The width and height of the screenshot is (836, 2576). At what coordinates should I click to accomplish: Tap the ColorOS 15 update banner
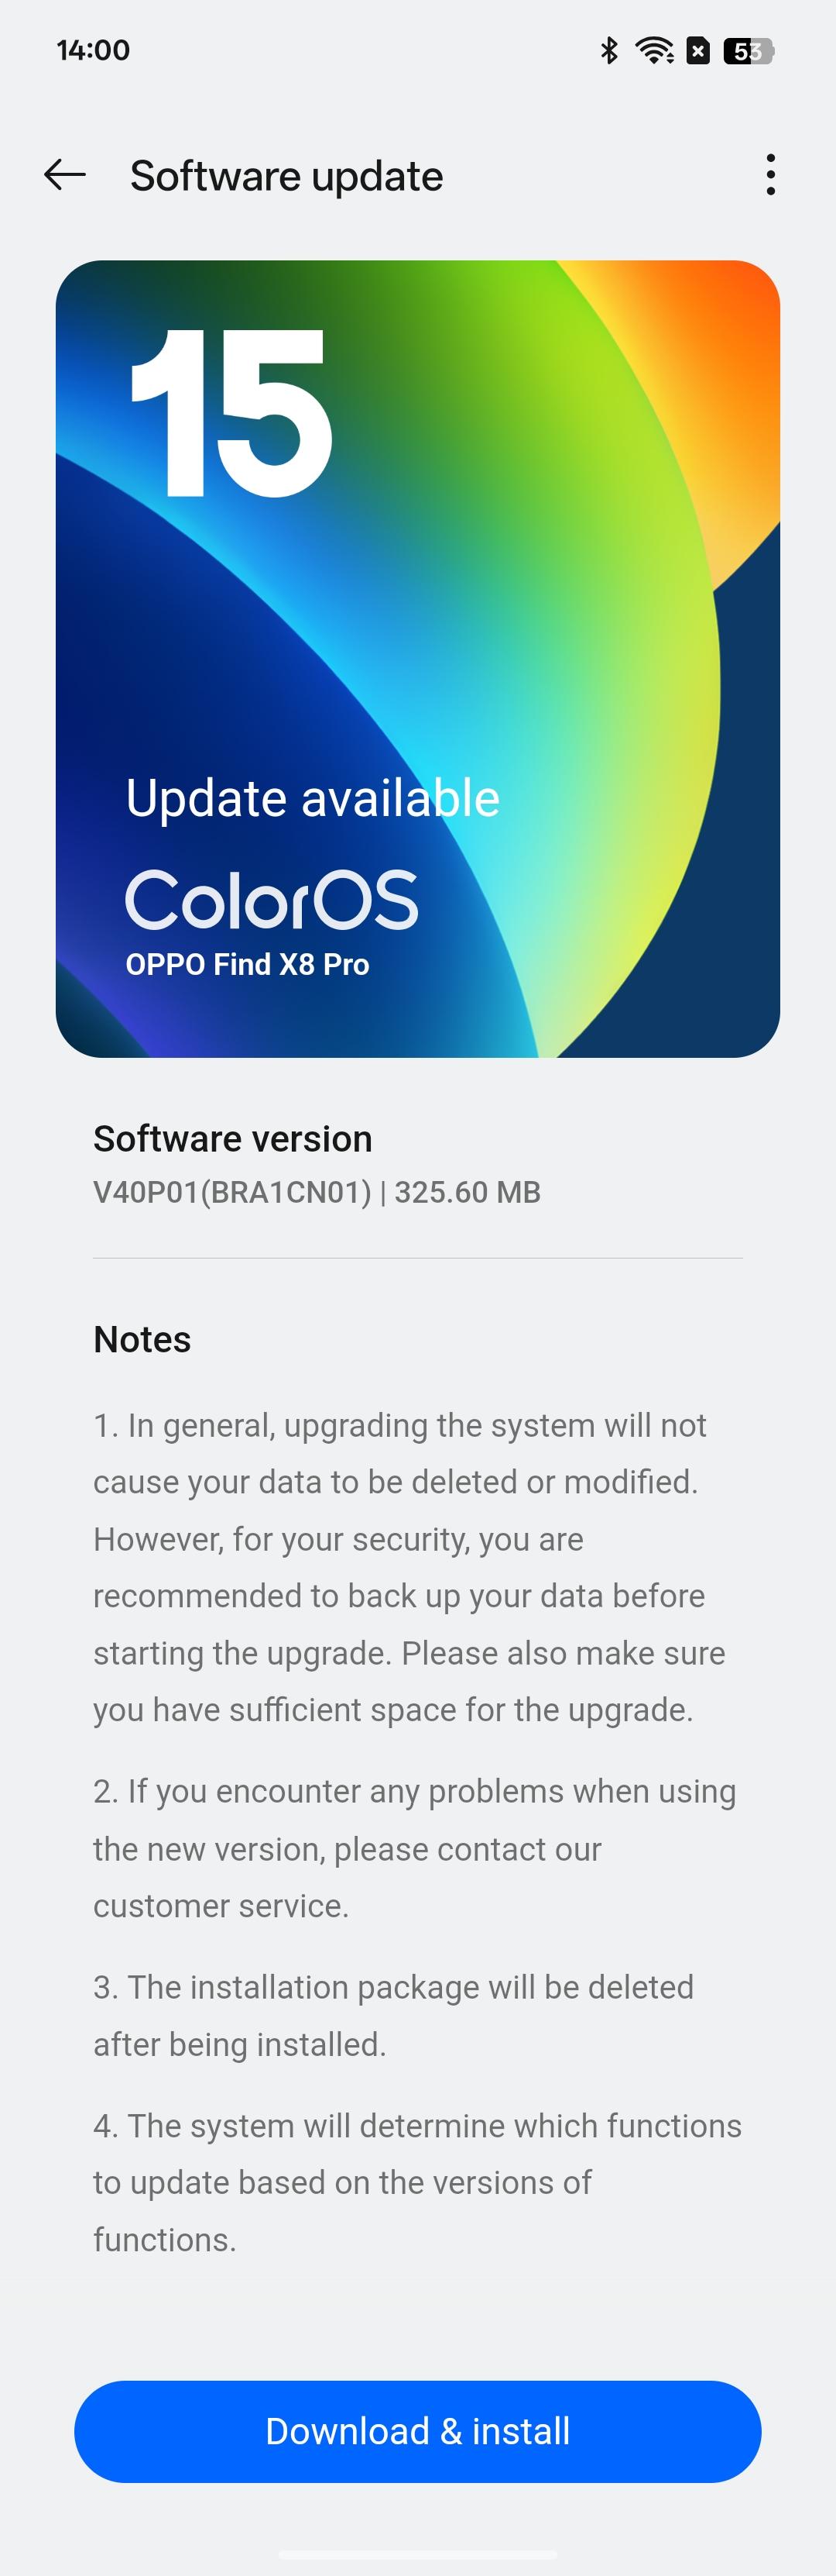click(417, 659)
